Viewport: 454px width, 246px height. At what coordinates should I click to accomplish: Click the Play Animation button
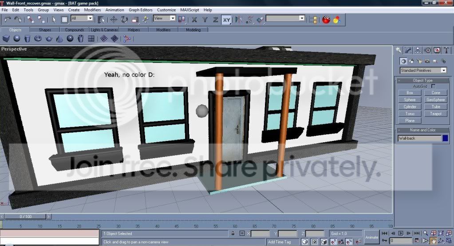pos(401,233)
